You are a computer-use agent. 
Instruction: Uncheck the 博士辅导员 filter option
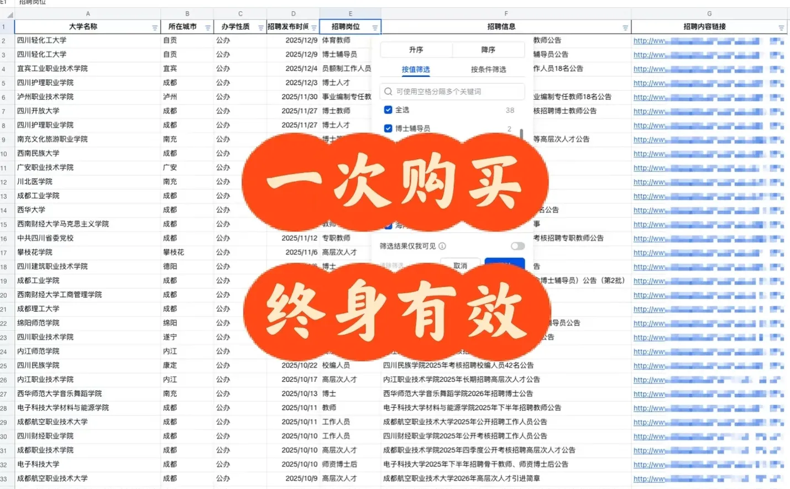(x=388, y=128)
